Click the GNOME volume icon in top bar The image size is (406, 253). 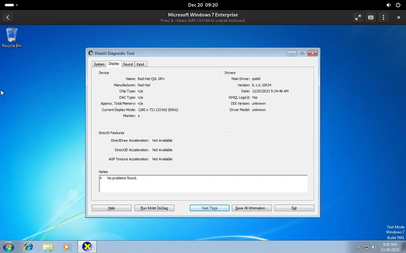(389, 5)
